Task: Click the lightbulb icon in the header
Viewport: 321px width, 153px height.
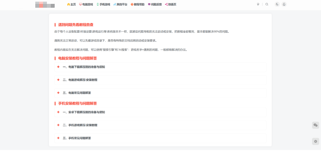Action: pos(258,4)
